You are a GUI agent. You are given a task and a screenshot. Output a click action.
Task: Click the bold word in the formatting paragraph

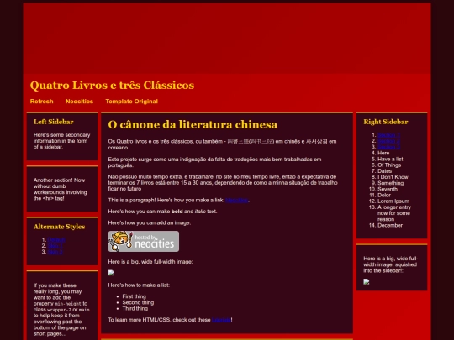pyautogui.click(x=177, y=212)
